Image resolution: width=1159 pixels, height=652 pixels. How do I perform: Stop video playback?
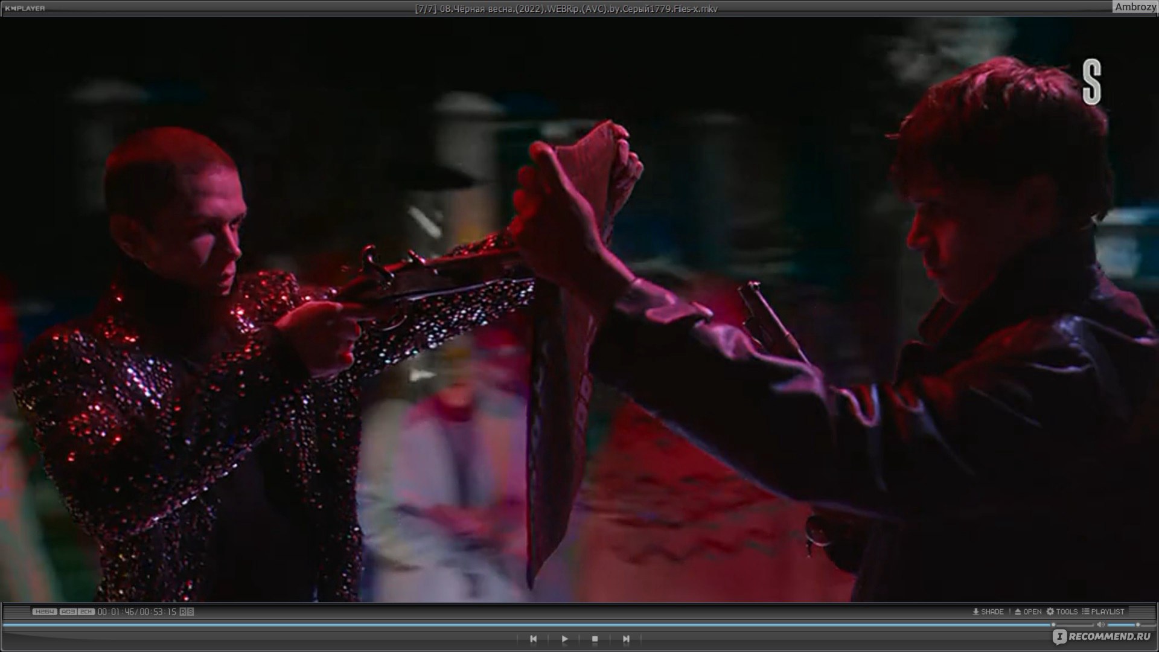click(x=595, y=639)
